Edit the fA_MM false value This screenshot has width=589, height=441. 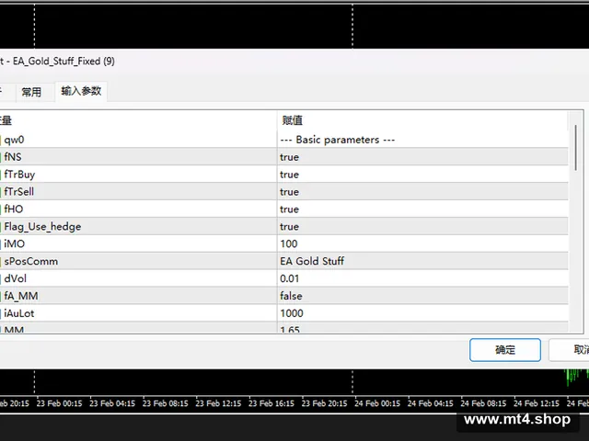tap(422, 296)
